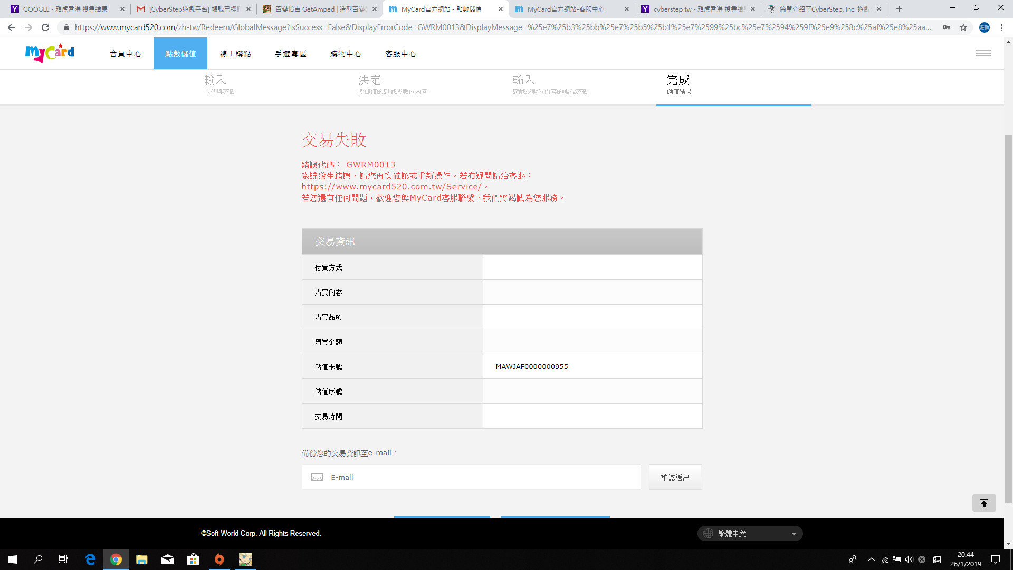Click the scroll-to-top arrow button
The image size is (1013, 570).
click(x=983, y=503)
